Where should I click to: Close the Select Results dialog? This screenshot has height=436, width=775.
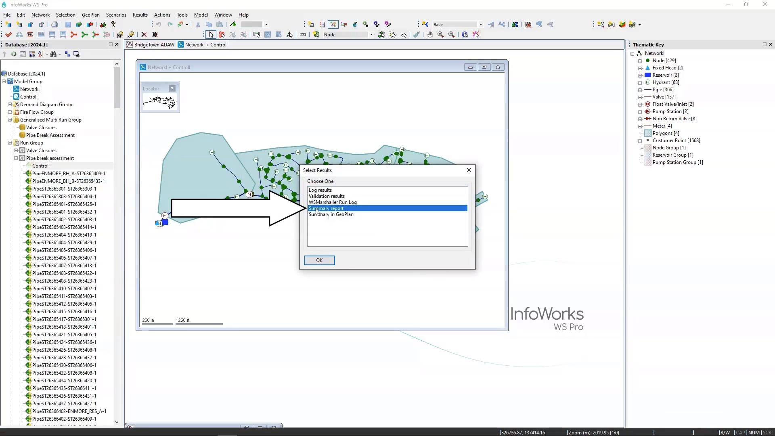coord(469,170)
